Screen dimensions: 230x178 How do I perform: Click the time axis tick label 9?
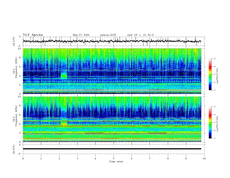click(x=186, y=159)
